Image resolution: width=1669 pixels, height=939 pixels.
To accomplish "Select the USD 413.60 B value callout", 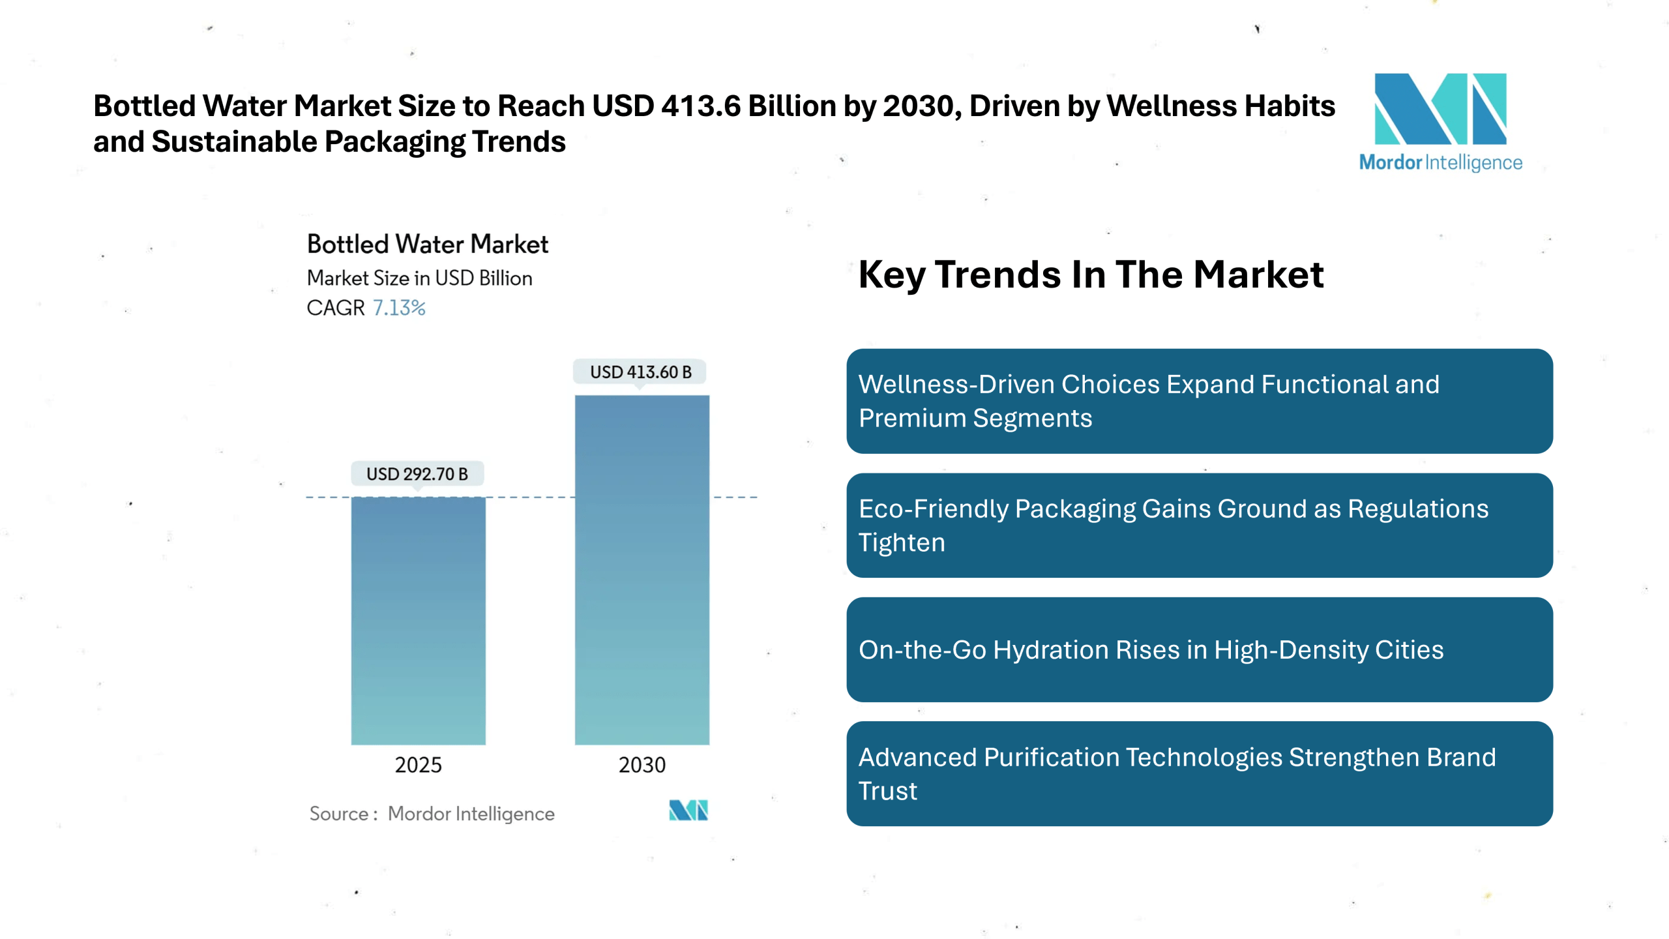I will 641,372.
